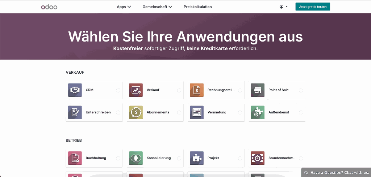Click the Unterschreiben app label
This screenshot has width=371, height=177.
click(x=98, y=112)
